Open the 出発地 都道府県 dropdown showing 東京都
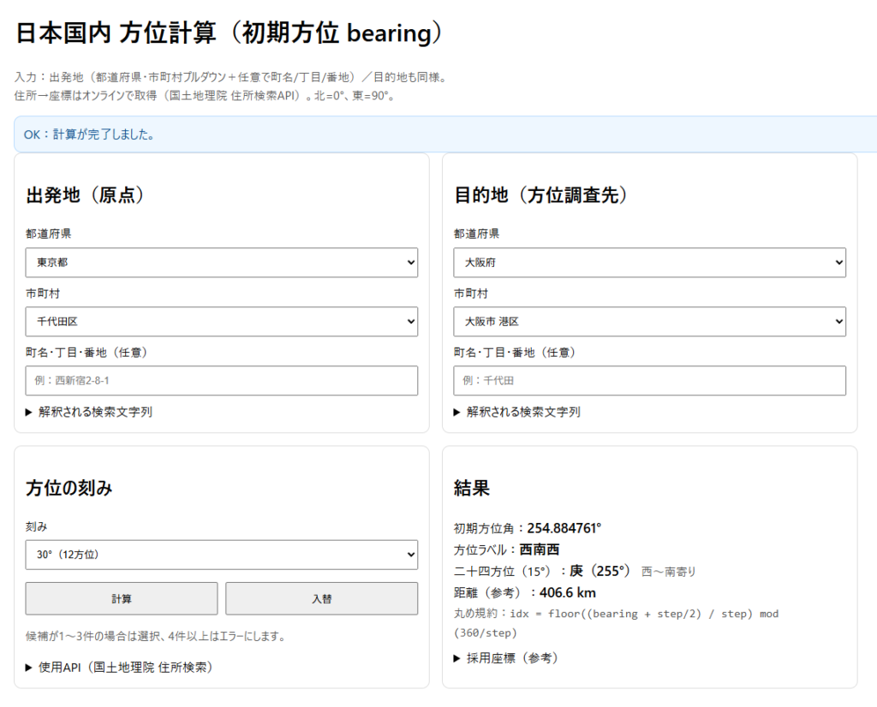 222,263
